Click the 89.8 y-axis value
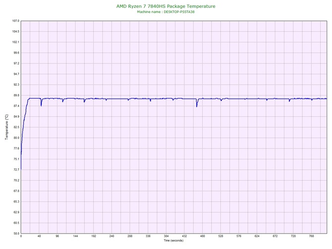332x249 pixels. [16, 96]
